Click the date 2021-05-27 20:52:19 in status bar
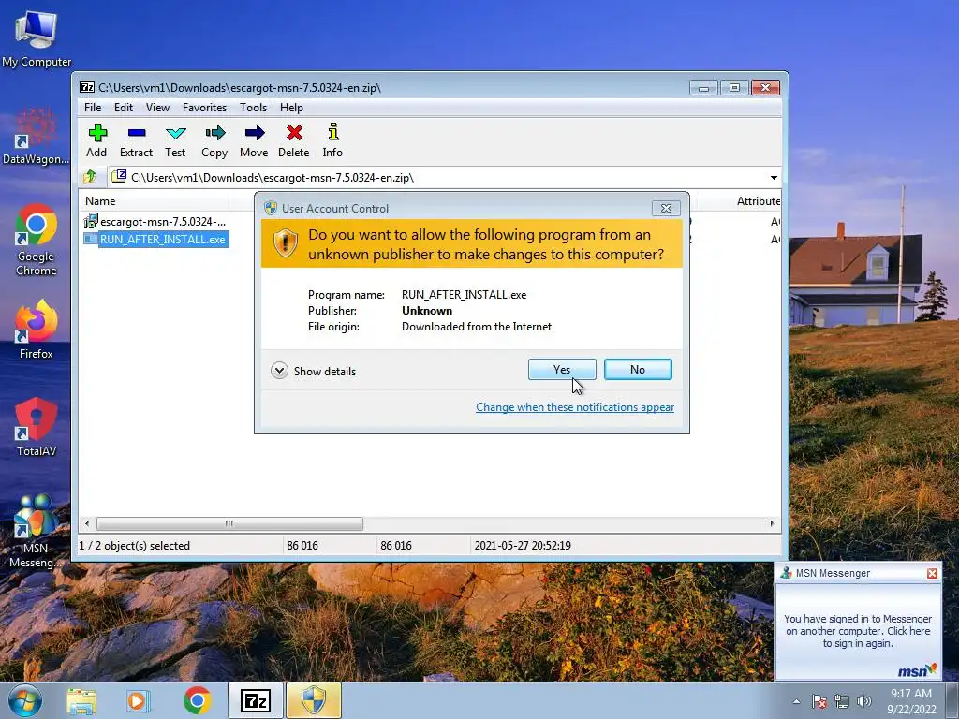959x719 pixels. click(523, 546)
